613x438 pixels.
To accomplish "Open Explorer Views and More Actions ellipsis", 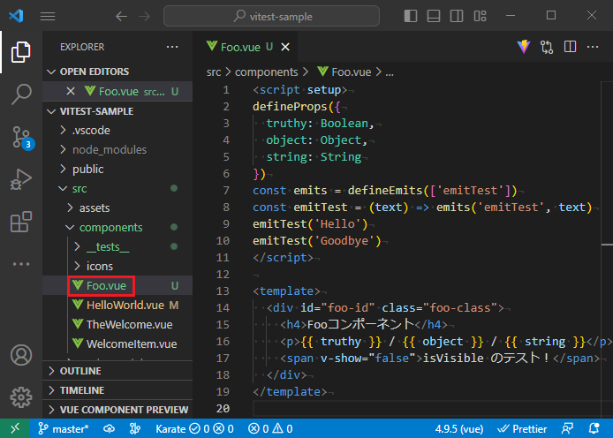I will (172, 47).
